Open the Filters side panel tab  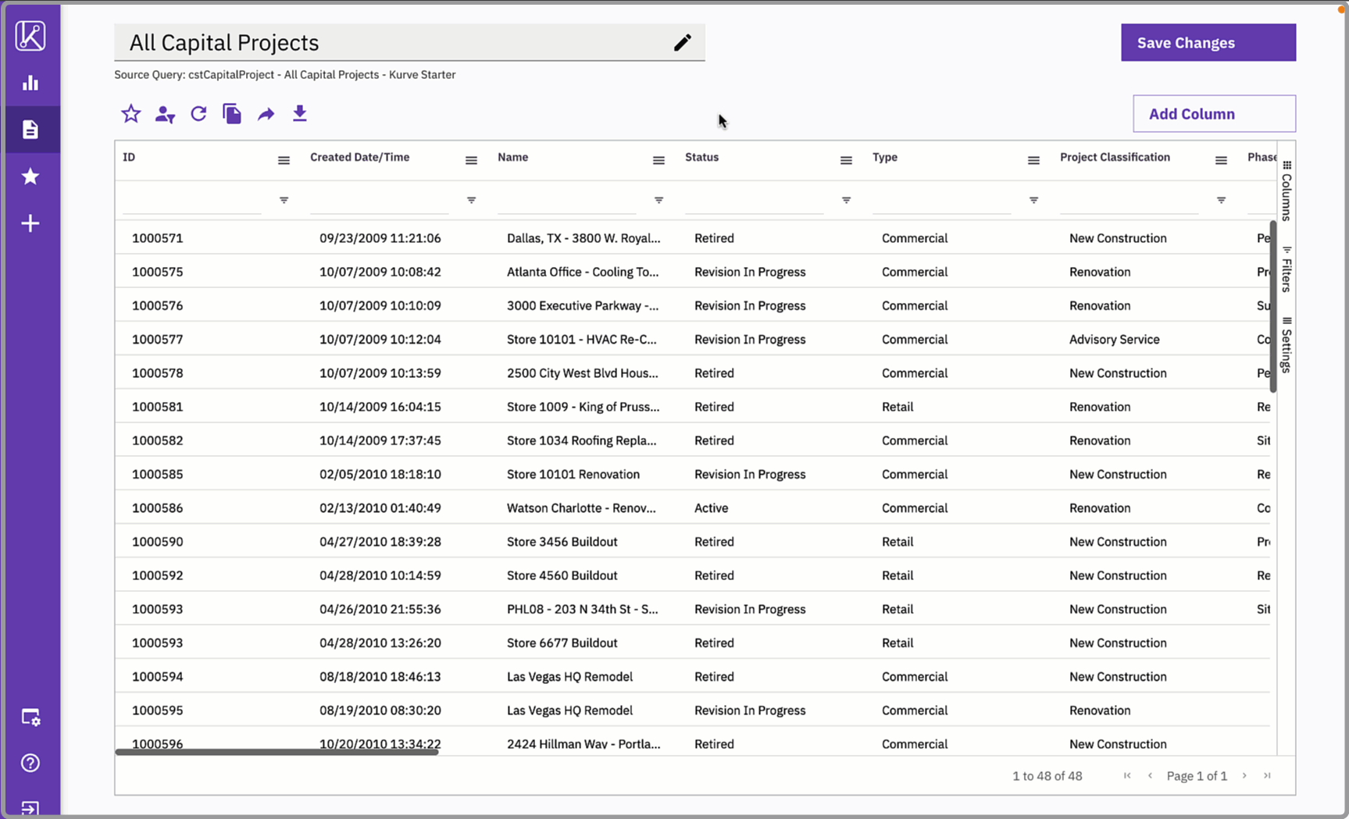1287,269
